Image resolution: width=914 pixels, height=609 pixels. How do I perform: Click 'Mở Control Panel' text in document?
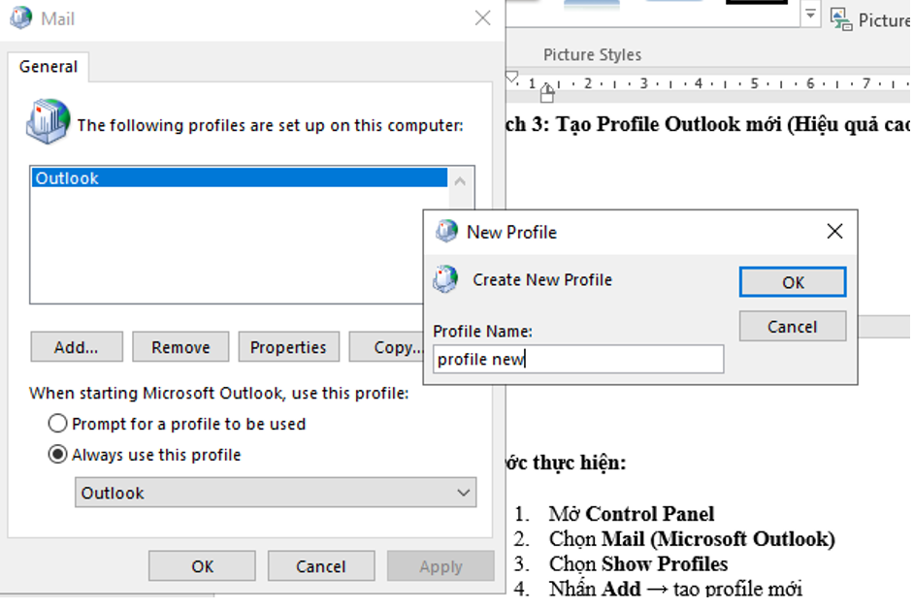pos(632,513)
